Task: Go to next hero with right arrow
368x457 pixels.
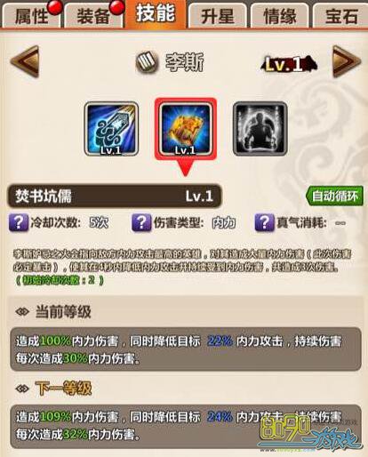Action: 347,61
